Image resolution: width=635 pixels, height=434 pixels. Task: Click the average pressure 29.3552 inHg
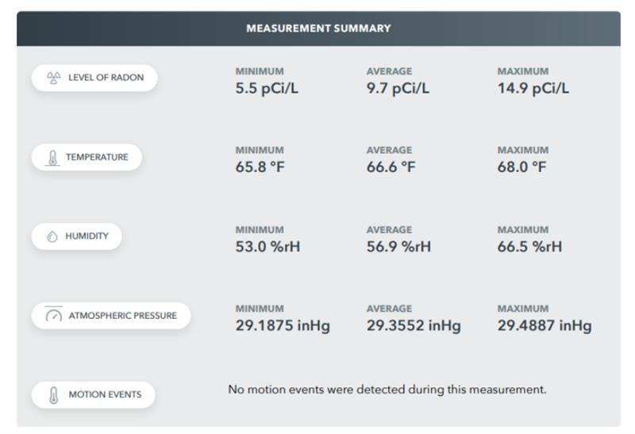point(413,326)
